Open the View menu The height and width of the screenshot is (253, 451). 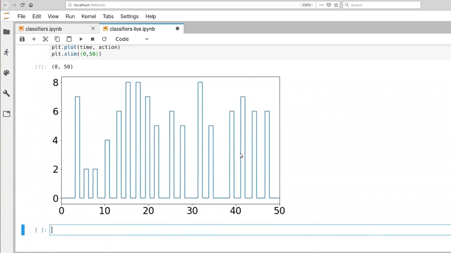[x=53, y=17]
